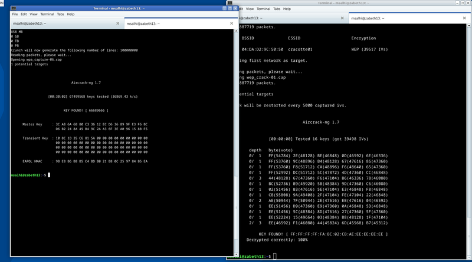Screen dimensions: 472x262
Task: Click WPA key found '66689666' text
Action: pyautogui.click(x=97, y=111)
